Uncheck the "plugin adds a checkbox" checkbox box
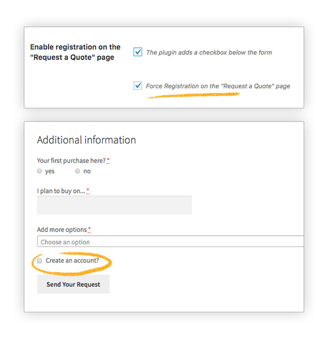 click(x=138, y=52)
